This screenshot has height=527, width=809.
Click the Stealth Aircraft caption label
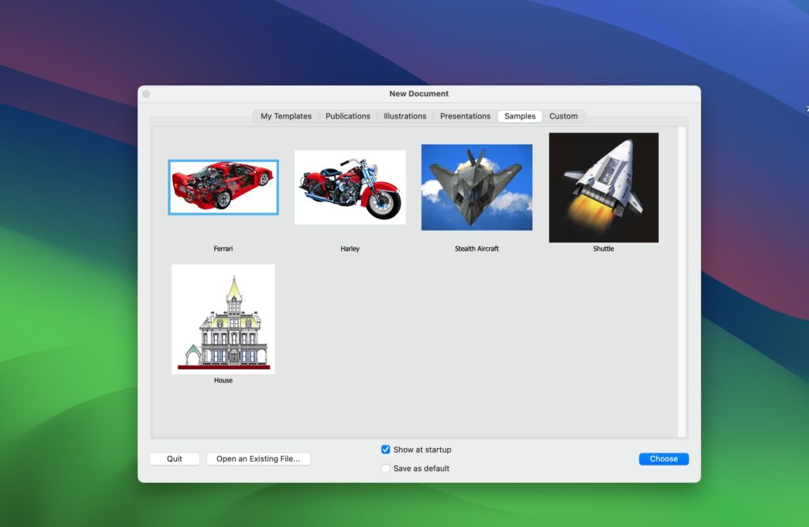pos(476,248)
